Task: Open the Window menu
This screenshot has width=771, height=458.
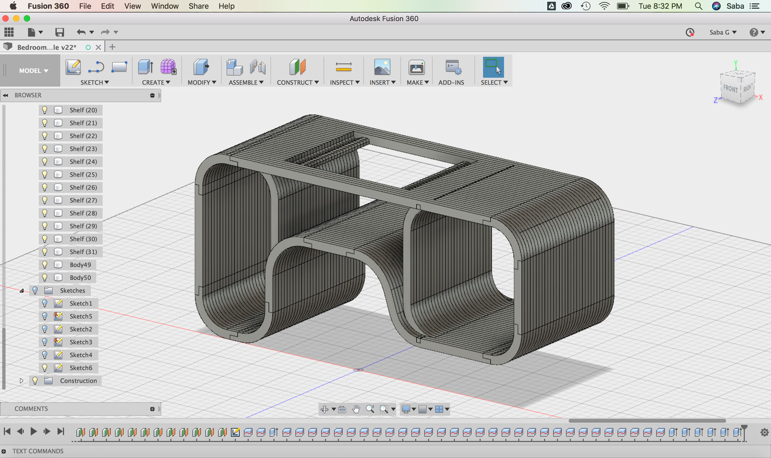Action: 165,6
